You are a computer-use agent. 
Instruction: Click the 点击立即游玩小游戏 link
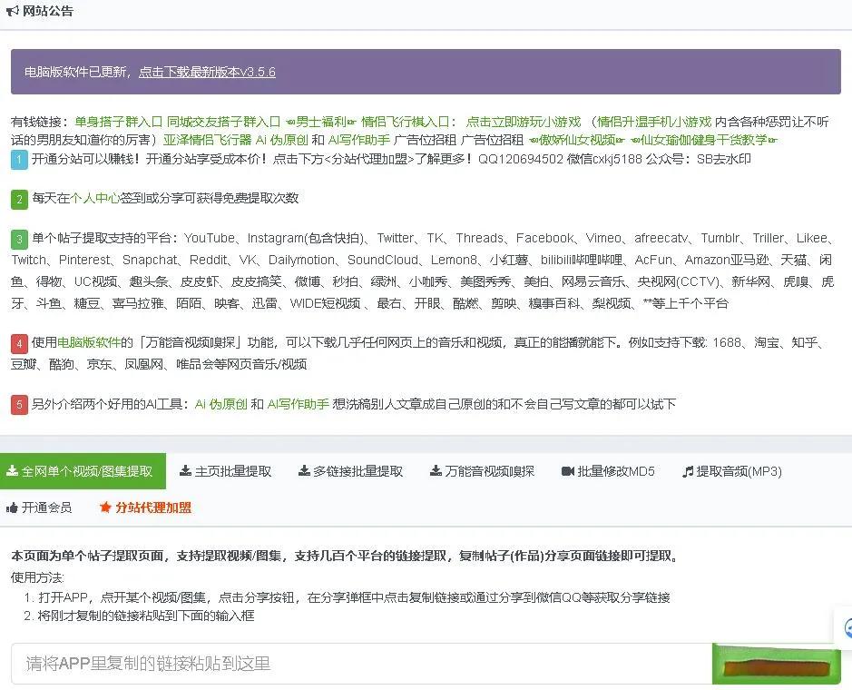click(x=523, y=122)
